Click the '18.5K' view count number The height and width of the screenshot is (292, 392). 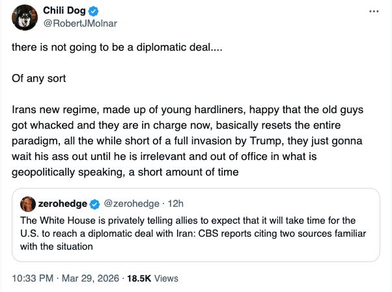point(140,278)
